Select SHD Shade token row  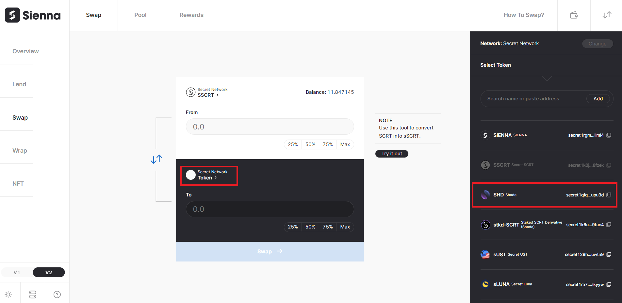(x=547, y=195)
